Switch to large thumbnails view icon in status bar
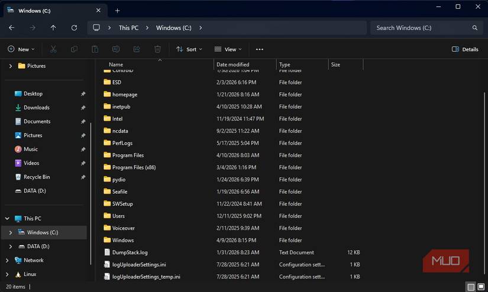The width and height of the screenshot is (488, 292). 481,287
